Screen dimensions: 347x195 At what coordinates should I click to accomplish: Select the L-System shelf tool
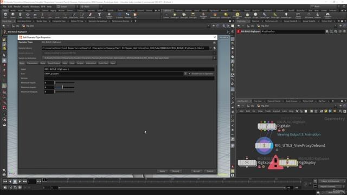(x=119, y=15)
